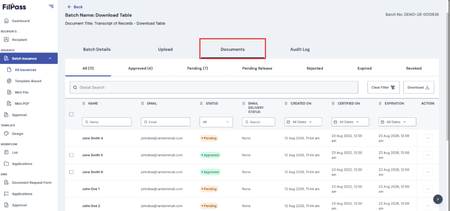Click the John Doe 2 name cell
The height and width of the screenshot is (211, 450).
(91, 206)
